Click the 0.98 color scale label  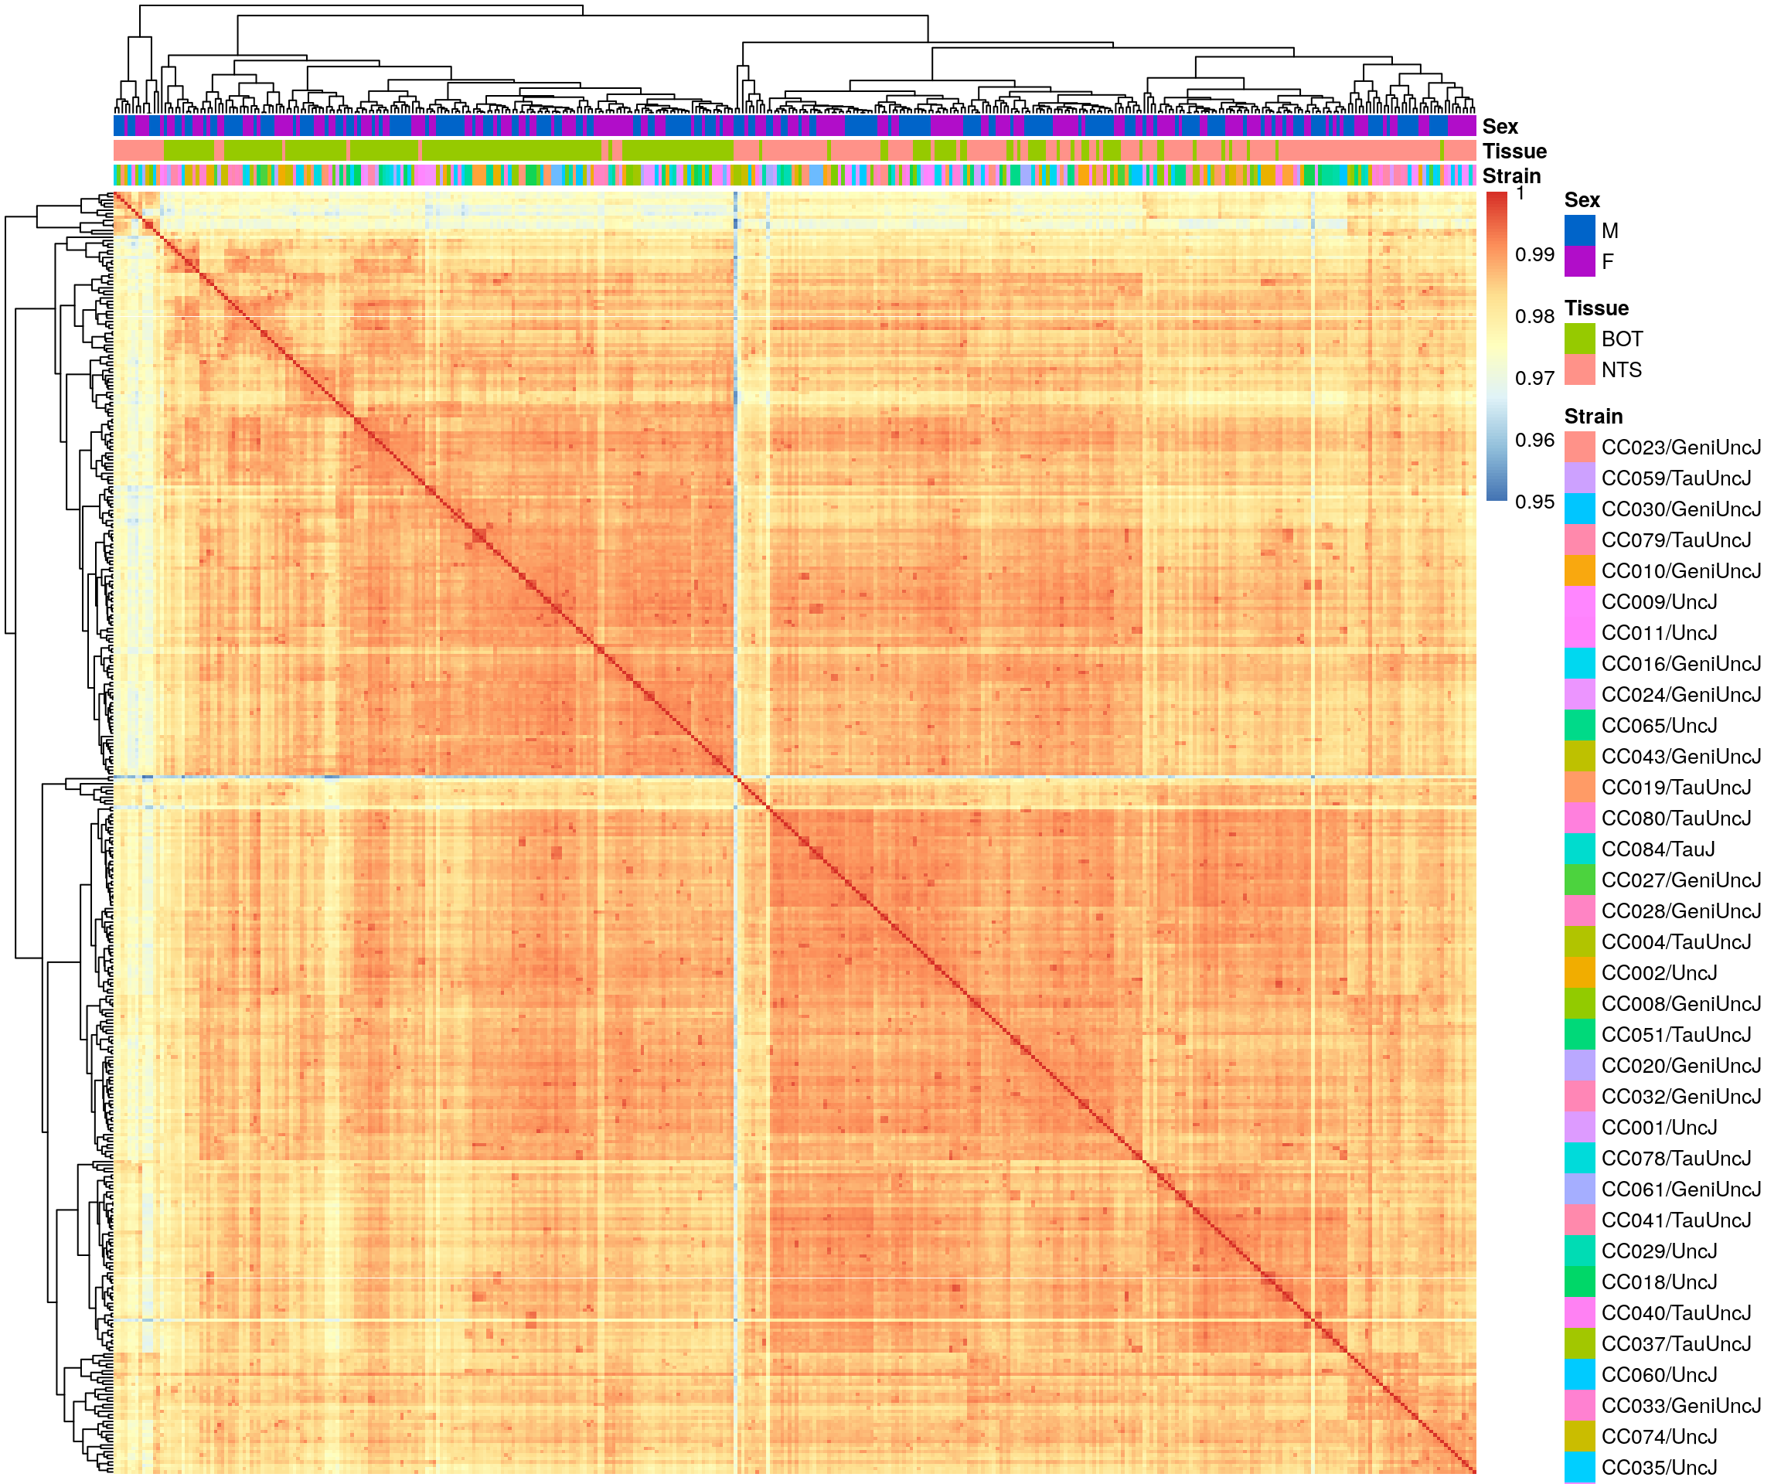point(1534,316)
